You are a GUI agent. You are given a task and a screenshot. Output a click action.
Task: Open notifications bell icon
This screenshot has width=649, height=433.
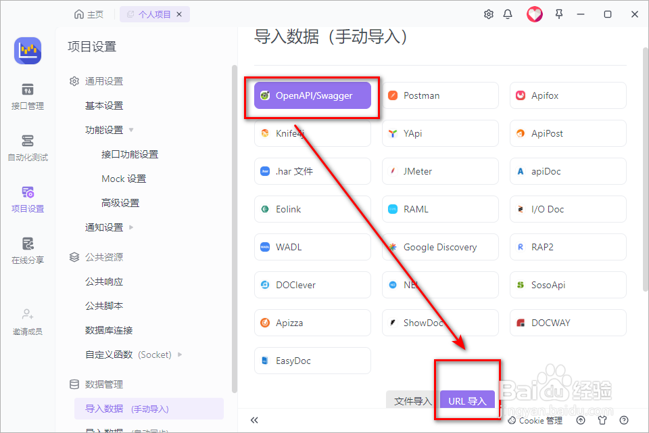508,14
